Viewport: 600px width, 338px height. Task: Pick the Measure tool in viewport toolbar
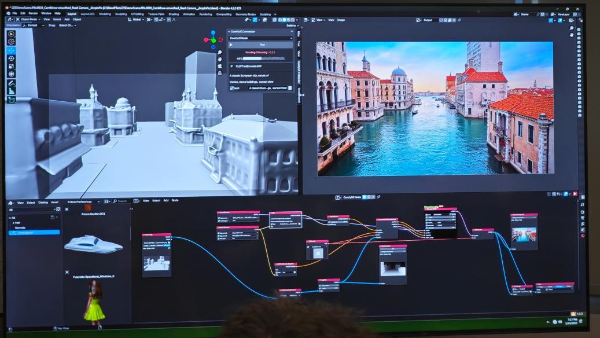click(12, 91)
